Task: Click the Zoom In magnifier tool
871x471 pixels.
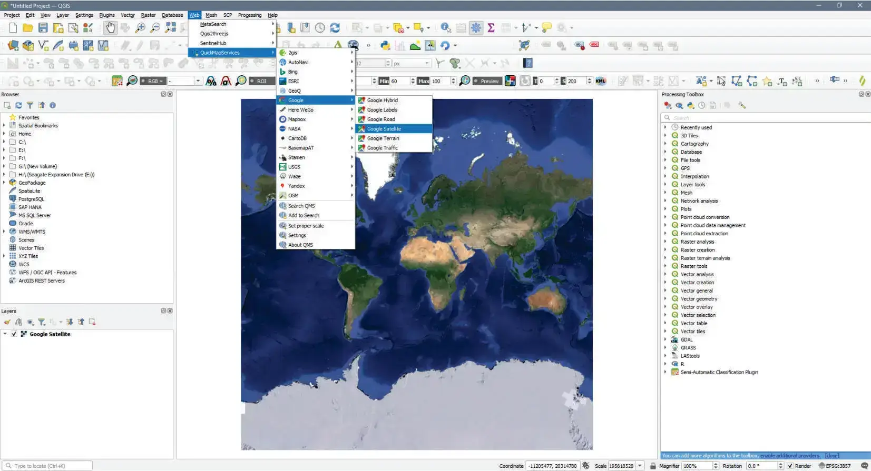Action: click(x=140, y=28)
